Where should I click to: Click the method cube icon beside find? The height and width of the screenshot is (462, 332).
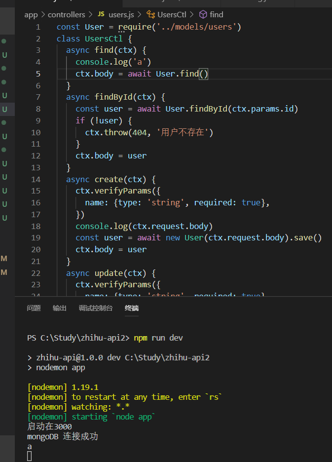203,14
